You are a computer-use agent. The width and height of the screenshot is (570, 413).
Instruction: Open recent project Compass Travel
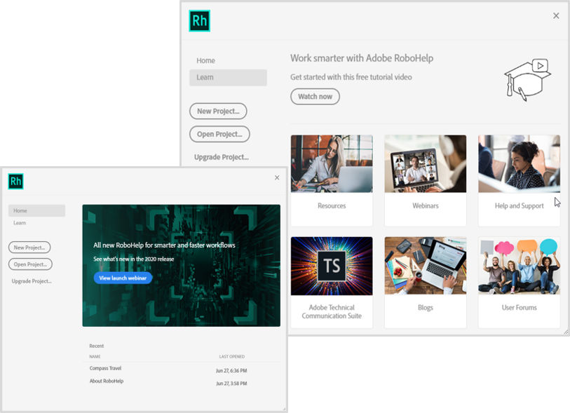[105, 368]
